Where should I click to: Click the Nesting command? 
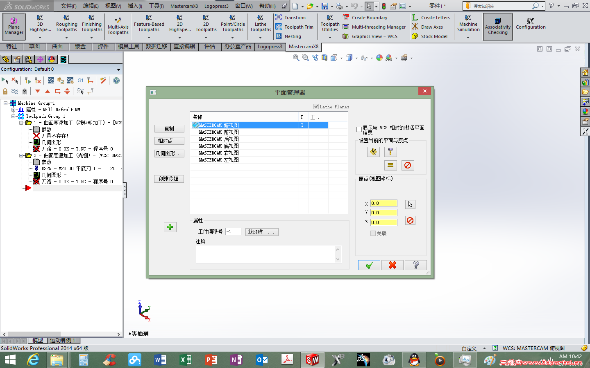pos(288,36)
